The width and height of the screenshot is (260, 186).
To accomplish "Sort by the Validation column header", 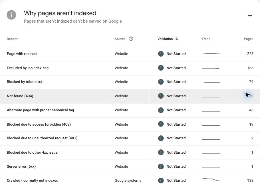I will [x=165, y=39].
